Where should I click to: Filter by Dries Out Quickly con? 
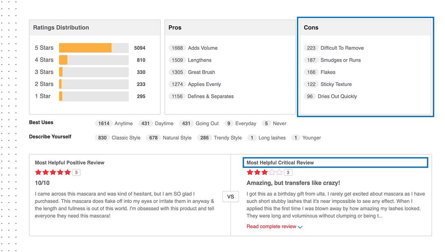point(330,97)
